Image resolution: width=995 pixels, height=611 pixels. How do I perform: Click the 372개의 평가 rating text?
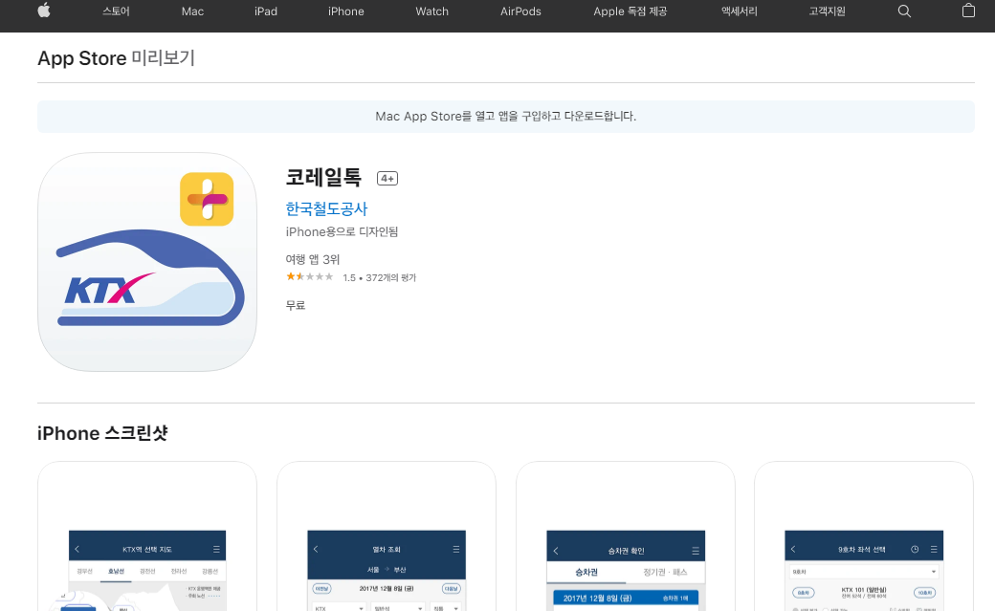click(x=391, y=278)
